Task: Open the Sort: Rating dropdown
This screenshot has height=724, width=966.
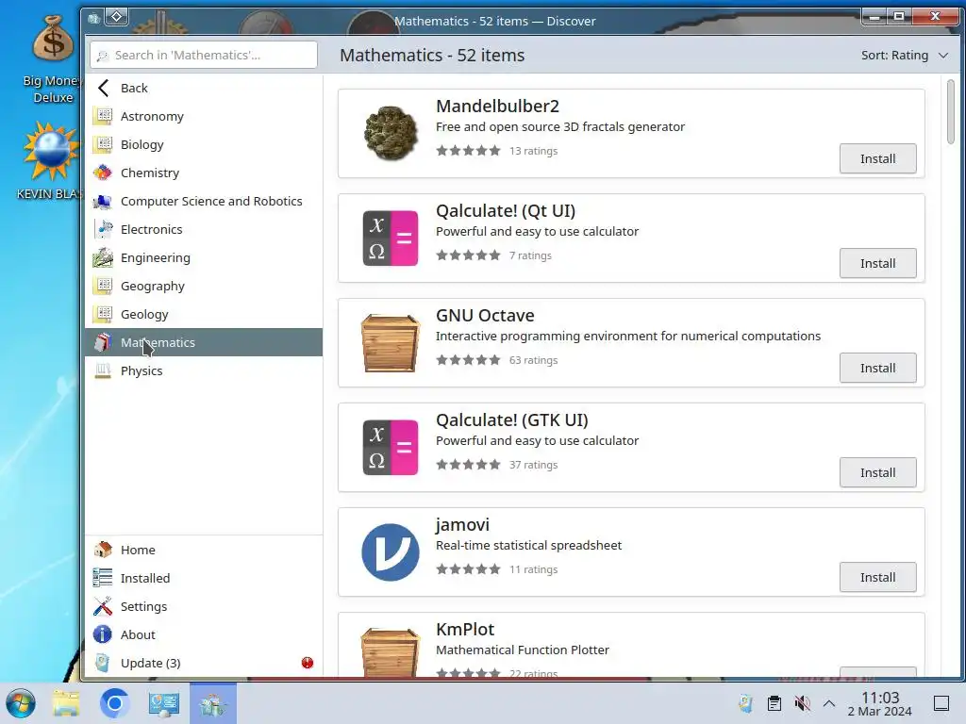Action: pyautogui.click(x=904, y=55)
